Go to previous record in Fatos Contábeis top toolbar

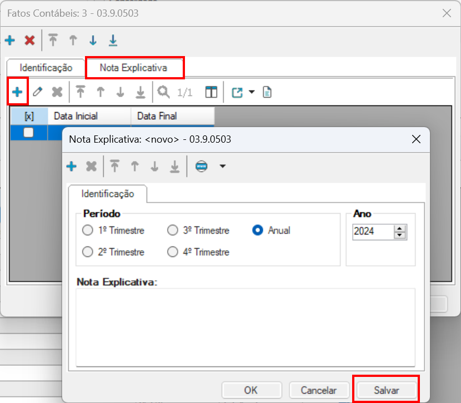[x=73, y=40]
